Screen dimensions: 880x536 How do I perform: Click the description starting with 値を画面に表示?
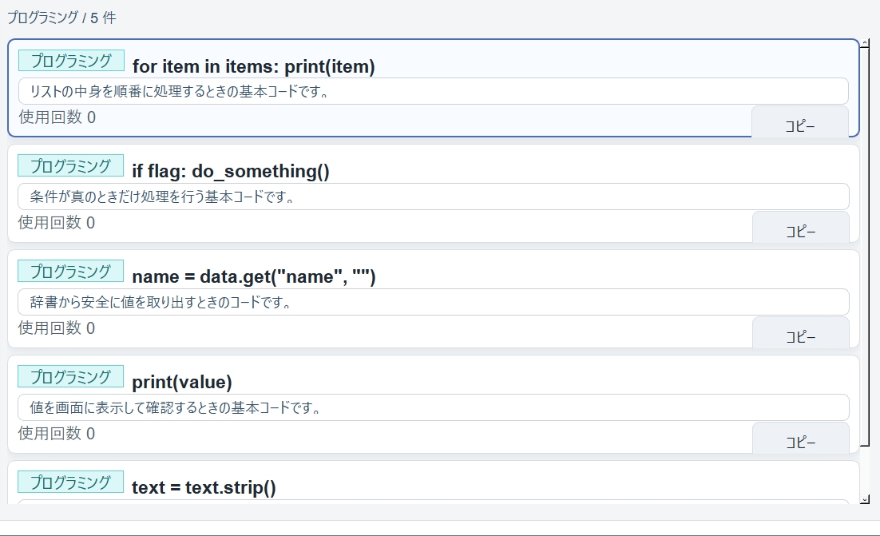(x=433, y=407)
